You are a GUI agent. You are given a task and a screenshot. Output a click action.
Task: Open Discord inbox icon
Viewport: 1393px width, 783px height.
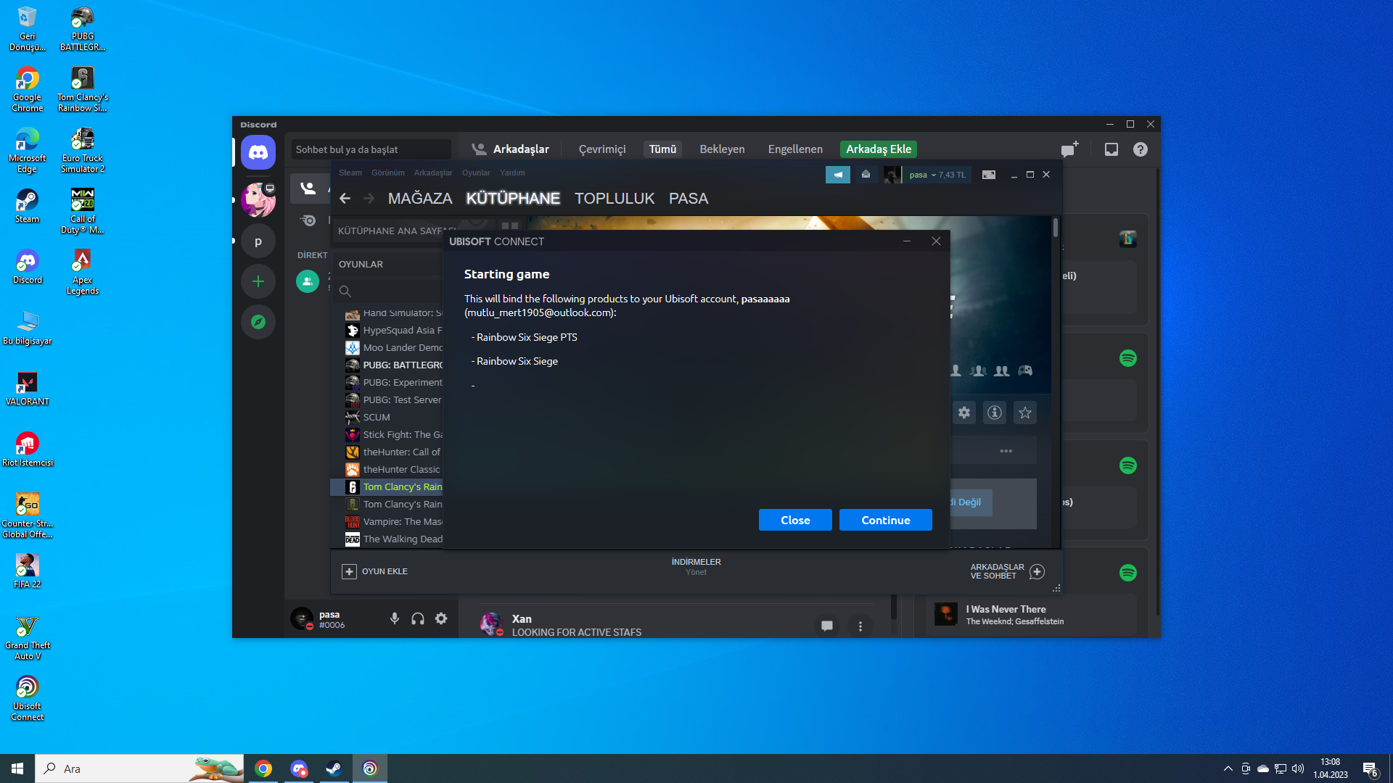(1111, 149)
